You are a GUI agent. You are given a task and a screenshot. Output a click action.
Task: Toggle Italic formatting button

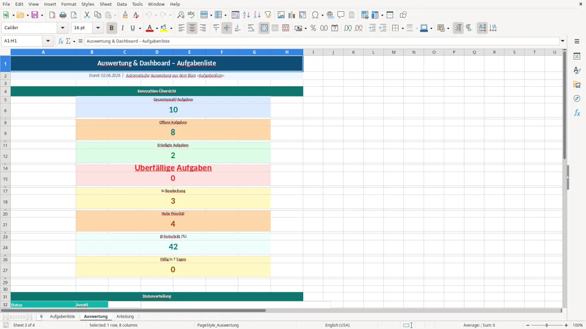pos(123,28)
